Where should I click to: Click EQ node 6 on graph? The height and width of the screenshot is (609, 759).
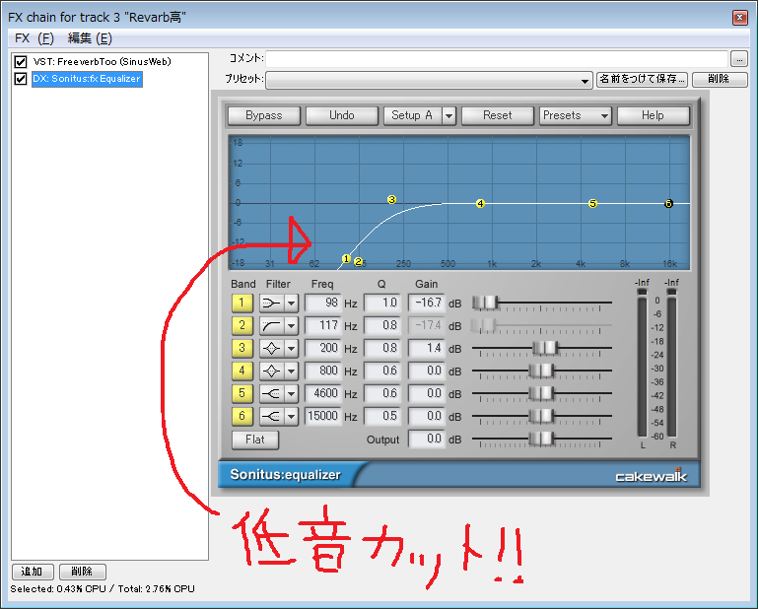(668, 204)
